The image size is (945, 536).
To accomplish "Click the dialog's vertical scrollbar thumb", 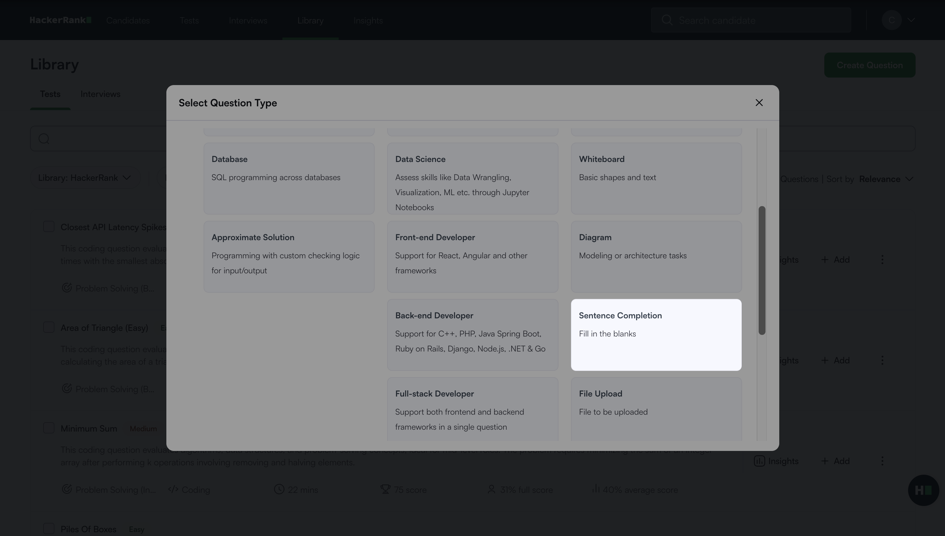I will (x=762, y=270).
